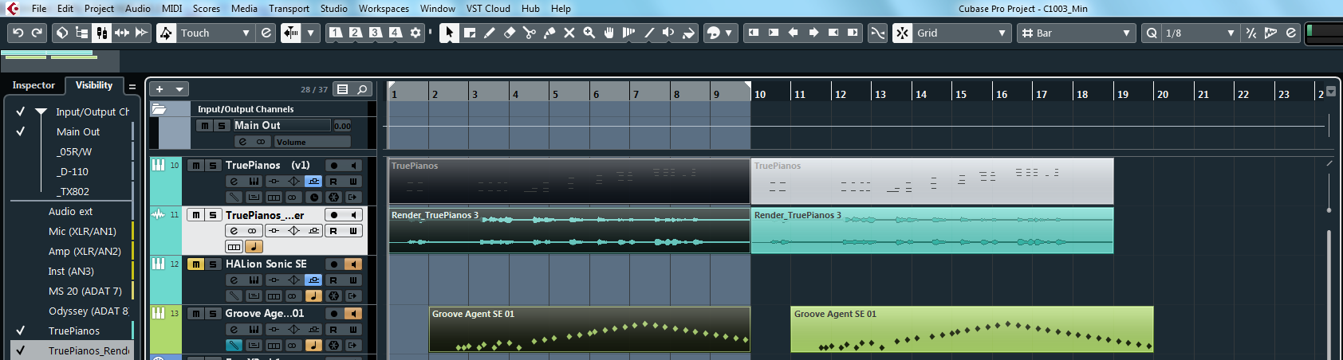Open the VST Cloud menu
This screenshot has height=360, width=1343.
(488, 9)
